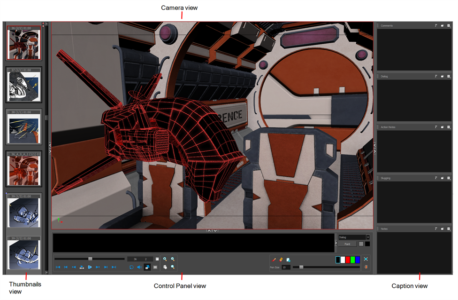Mute the sound with the speaker icon
458x300 pixels.
pos(139,267)
